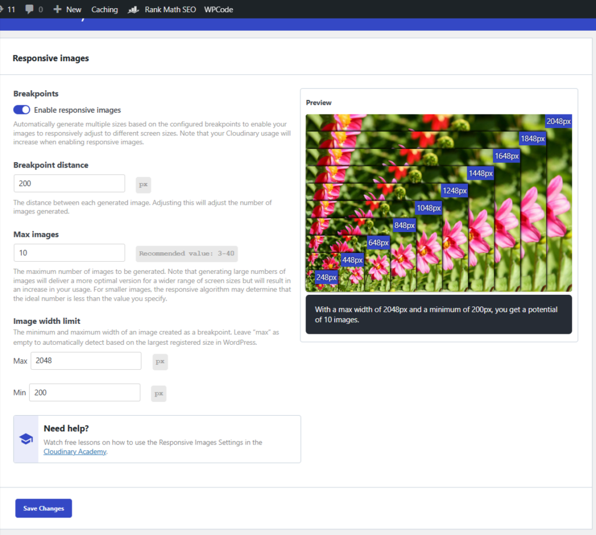Click the Breakpoints section heading
This screenshot has height=535, width=596.
pos(36,94)
